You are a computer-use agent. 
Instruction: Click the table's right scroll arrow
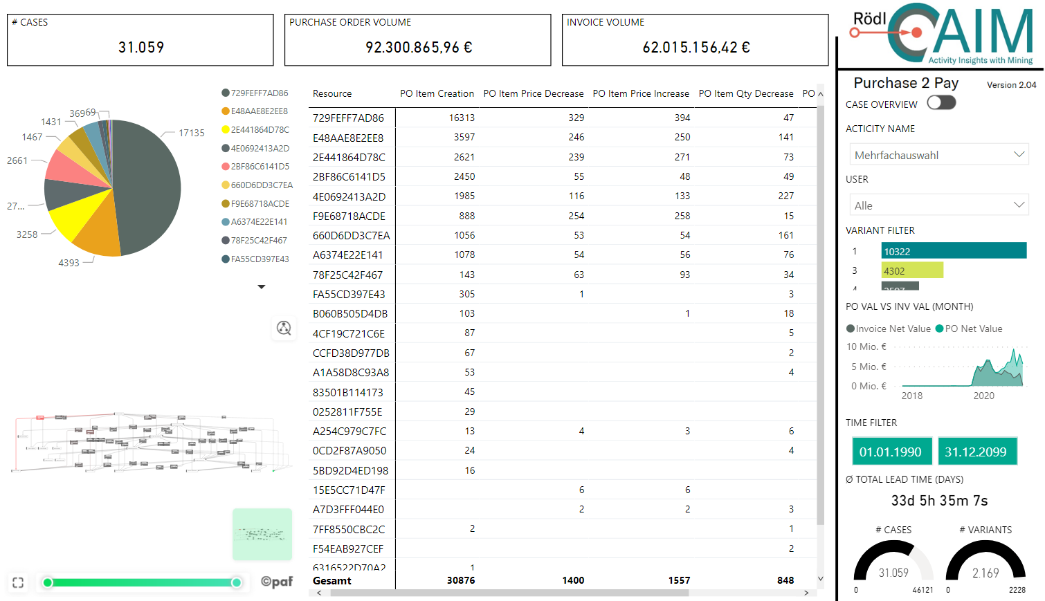tap(806, 593)
